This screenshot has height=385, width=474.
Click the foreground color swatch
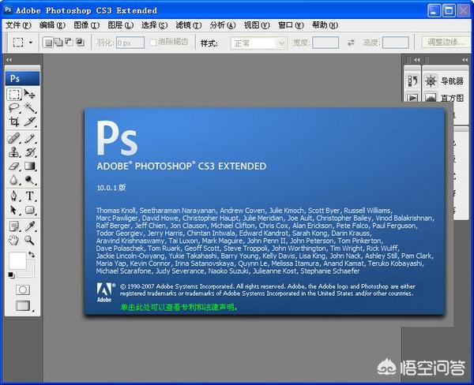pos(17,260)
